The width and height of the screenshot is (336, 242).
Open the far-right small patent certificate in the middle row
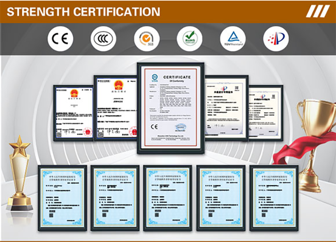click(266, 113)
